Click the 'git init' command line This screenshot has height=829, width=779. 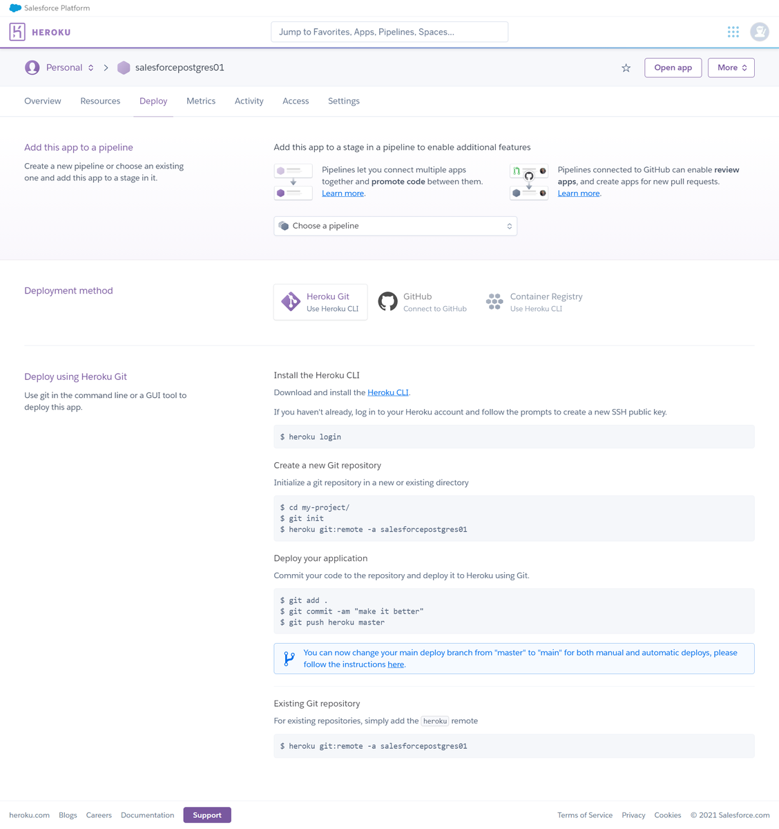coord(302,518)
